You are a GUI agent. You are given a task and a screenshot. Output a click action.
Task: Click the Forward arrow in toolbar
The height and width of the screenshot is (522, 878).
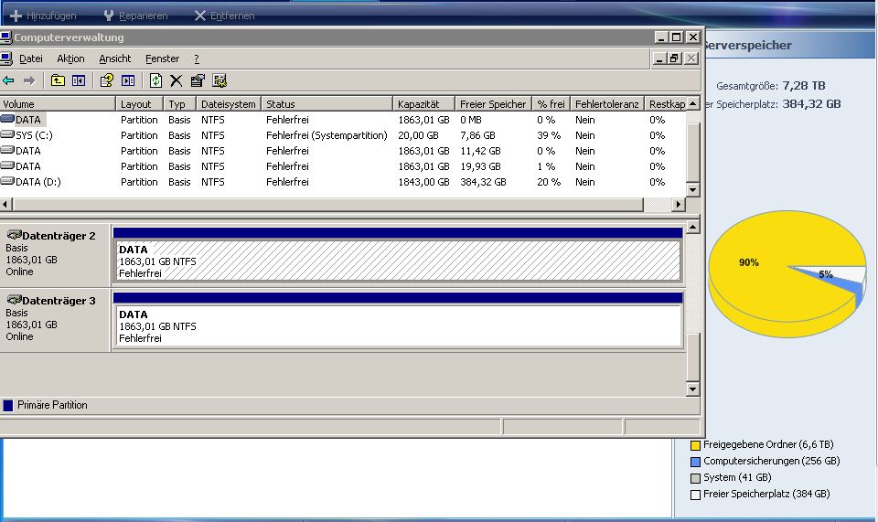tap(29, 80)
